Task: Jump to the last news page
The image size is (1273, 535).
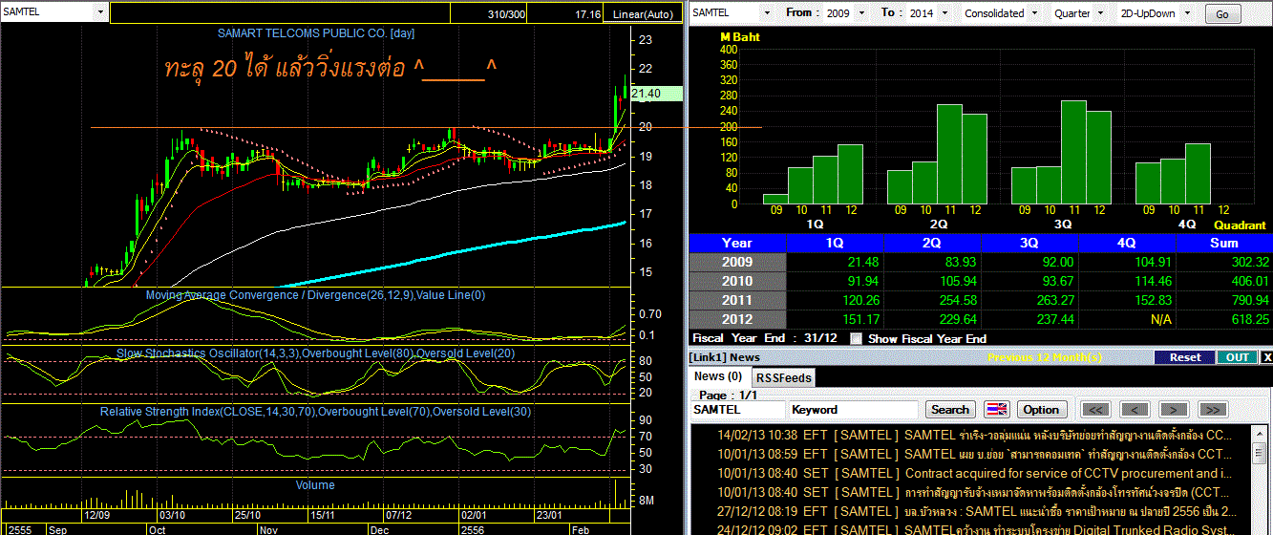Action: [1211, 410]
